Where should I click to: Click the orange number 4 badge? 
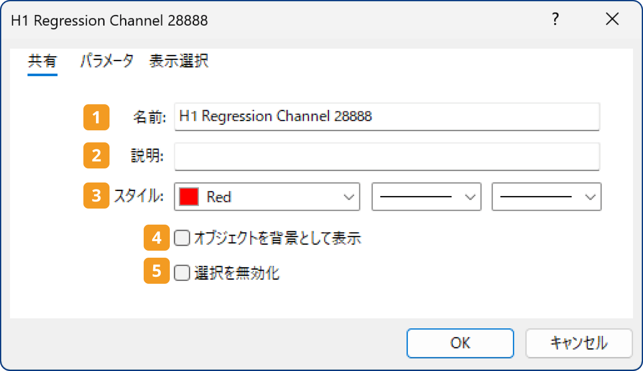pyautogui.click(x=157, y=238)
